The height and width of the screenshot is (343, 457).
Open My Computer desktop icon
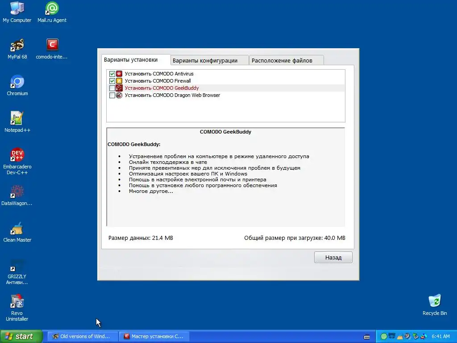17,12
